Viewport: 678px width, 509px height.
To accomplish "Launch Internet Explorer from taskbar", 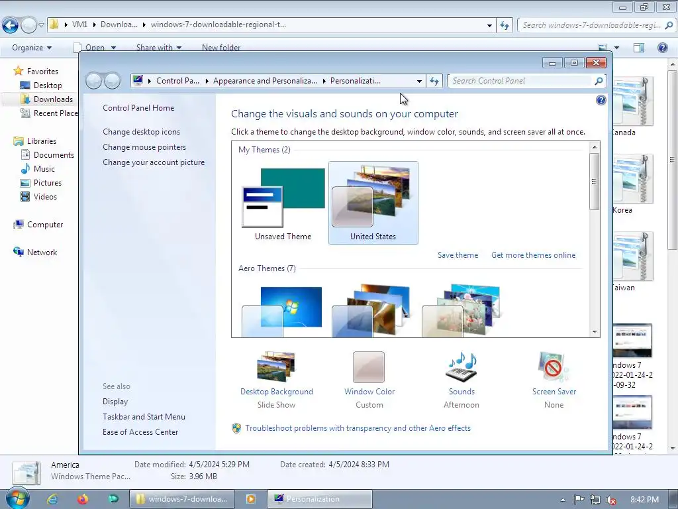I will point(52,499).
